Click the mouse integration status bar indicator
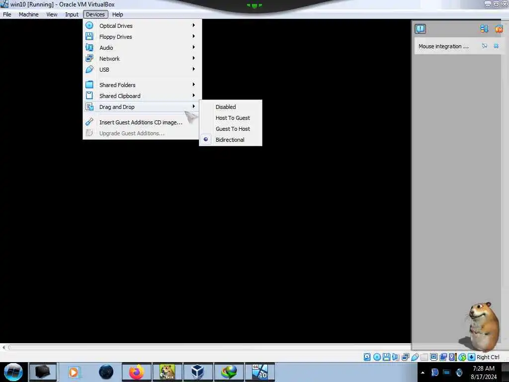509x382 pixels. point(462,357)
